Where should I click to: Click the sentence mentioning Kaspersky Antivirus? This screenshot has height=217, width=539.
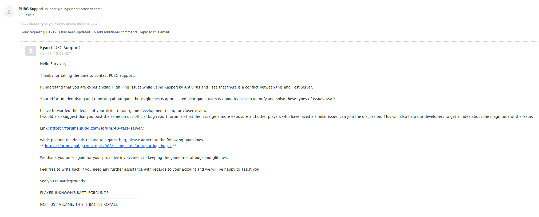pos(176,87)
